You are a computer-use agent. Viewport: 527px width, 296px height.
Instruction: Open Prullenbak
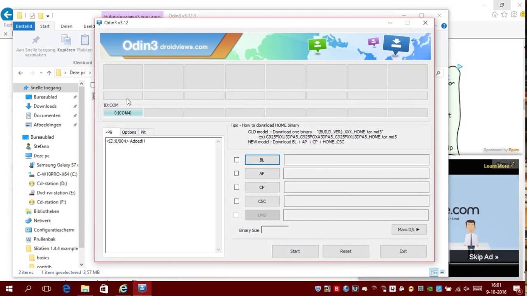[x=44, y=239]
